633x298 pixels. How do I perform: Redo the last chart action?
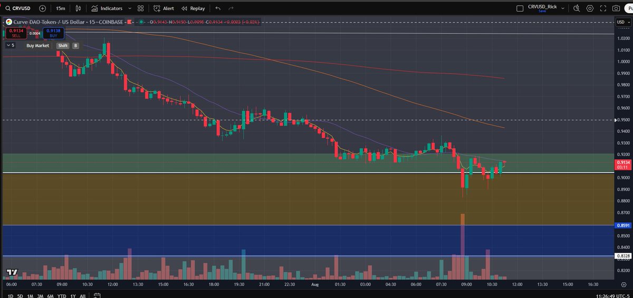[x=231, y=8]
